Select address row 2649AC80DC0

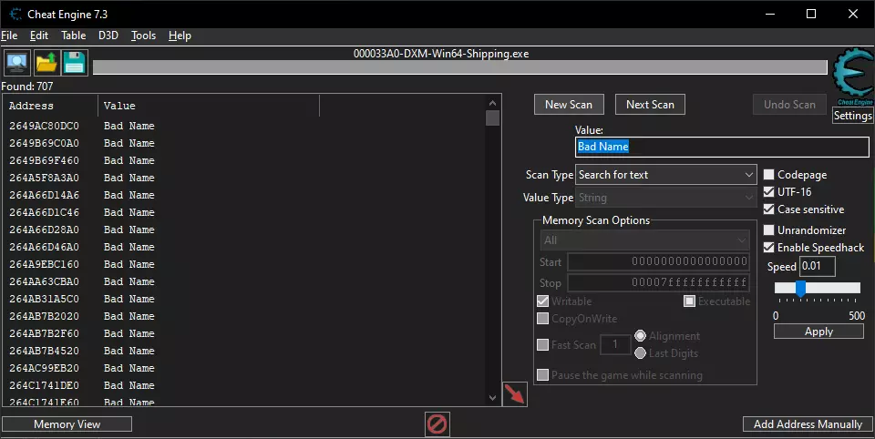[244, 126]
